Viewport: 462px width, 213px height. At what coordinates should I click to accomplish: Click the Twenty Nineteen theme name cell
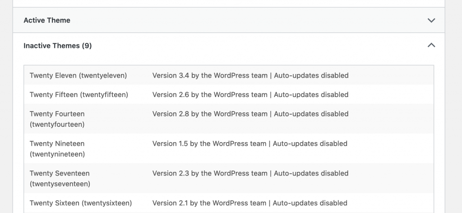[x=57, y=149]
